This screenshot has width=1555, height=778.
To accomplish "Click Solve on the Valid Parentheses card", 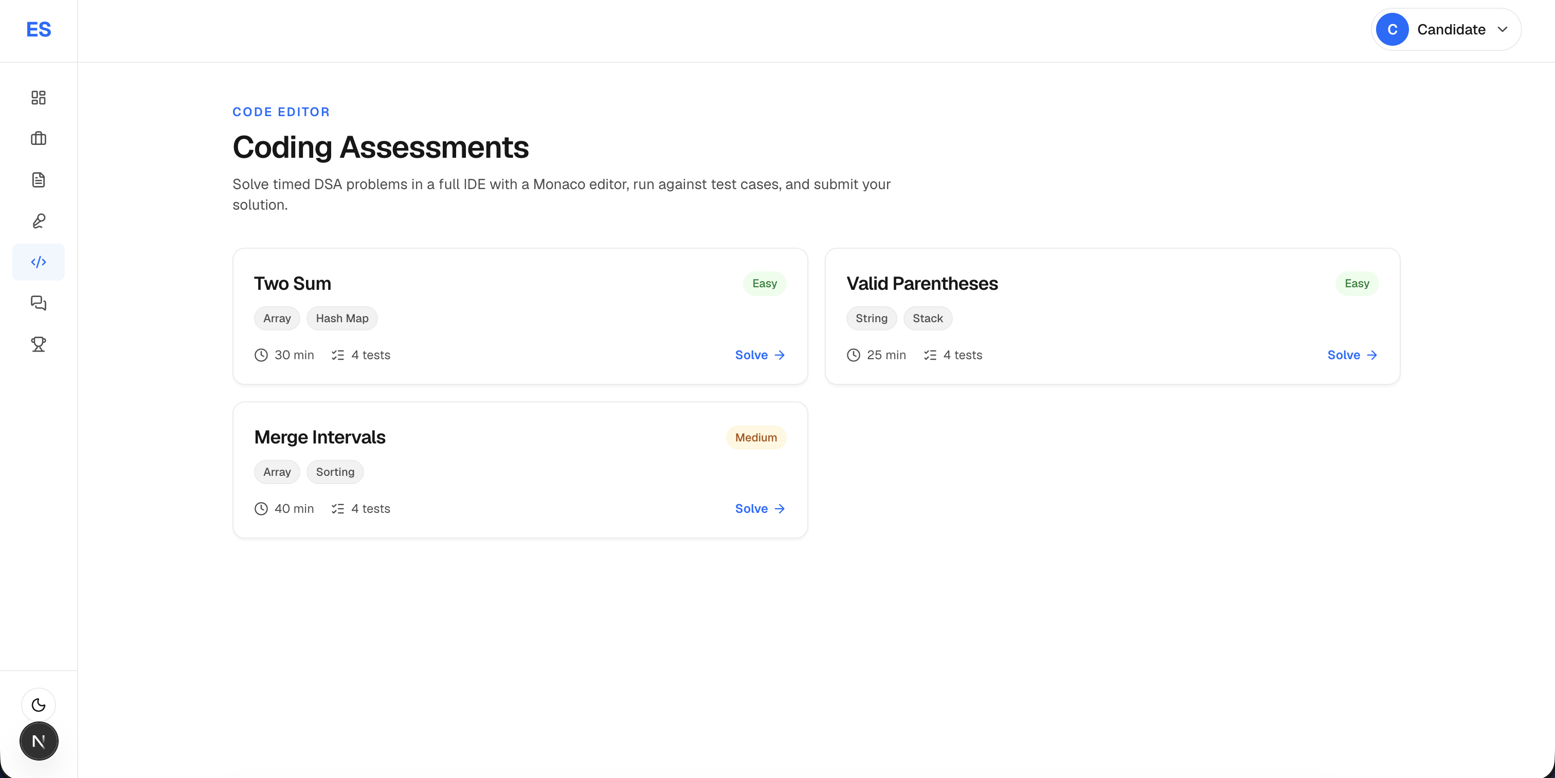I will click(1352, 355).
